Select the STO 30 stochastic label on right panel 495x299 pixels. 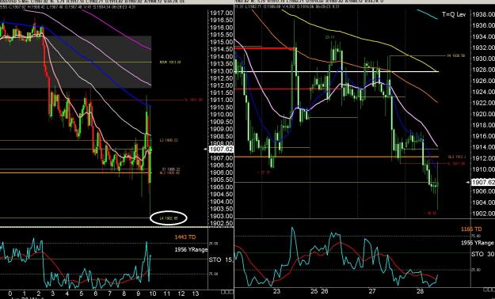(483, 254)
